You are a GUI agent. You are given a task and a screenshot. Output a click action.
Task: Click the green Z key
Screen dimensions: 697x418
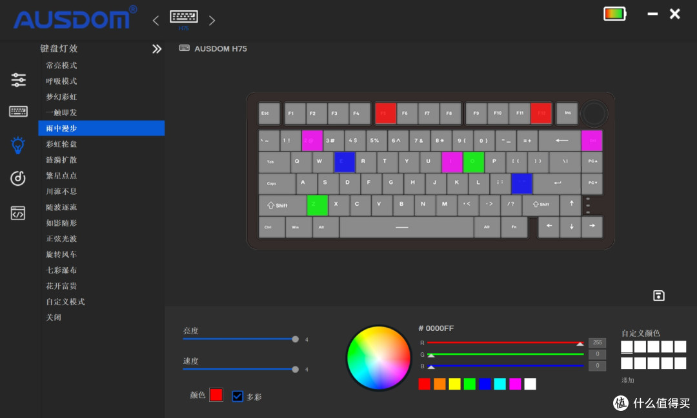click(318, 205)
